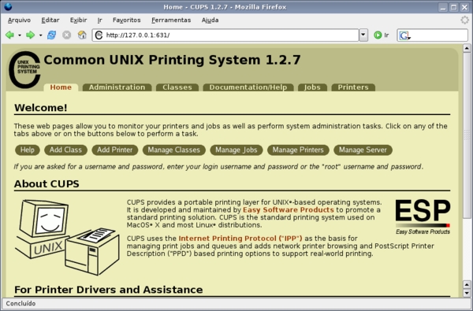The width and height of the screenshot is (473, 311).
Task: Expand the address bar URL dropdown
Action: pos(363,35)
